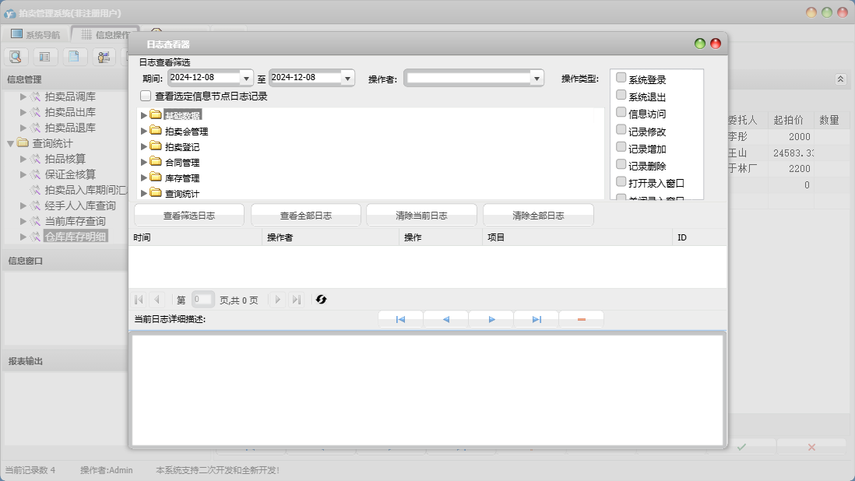Click the user settings toolbar icon
Image resolution: width=855 pixels, height=481 pixels.
click(104, 56)
